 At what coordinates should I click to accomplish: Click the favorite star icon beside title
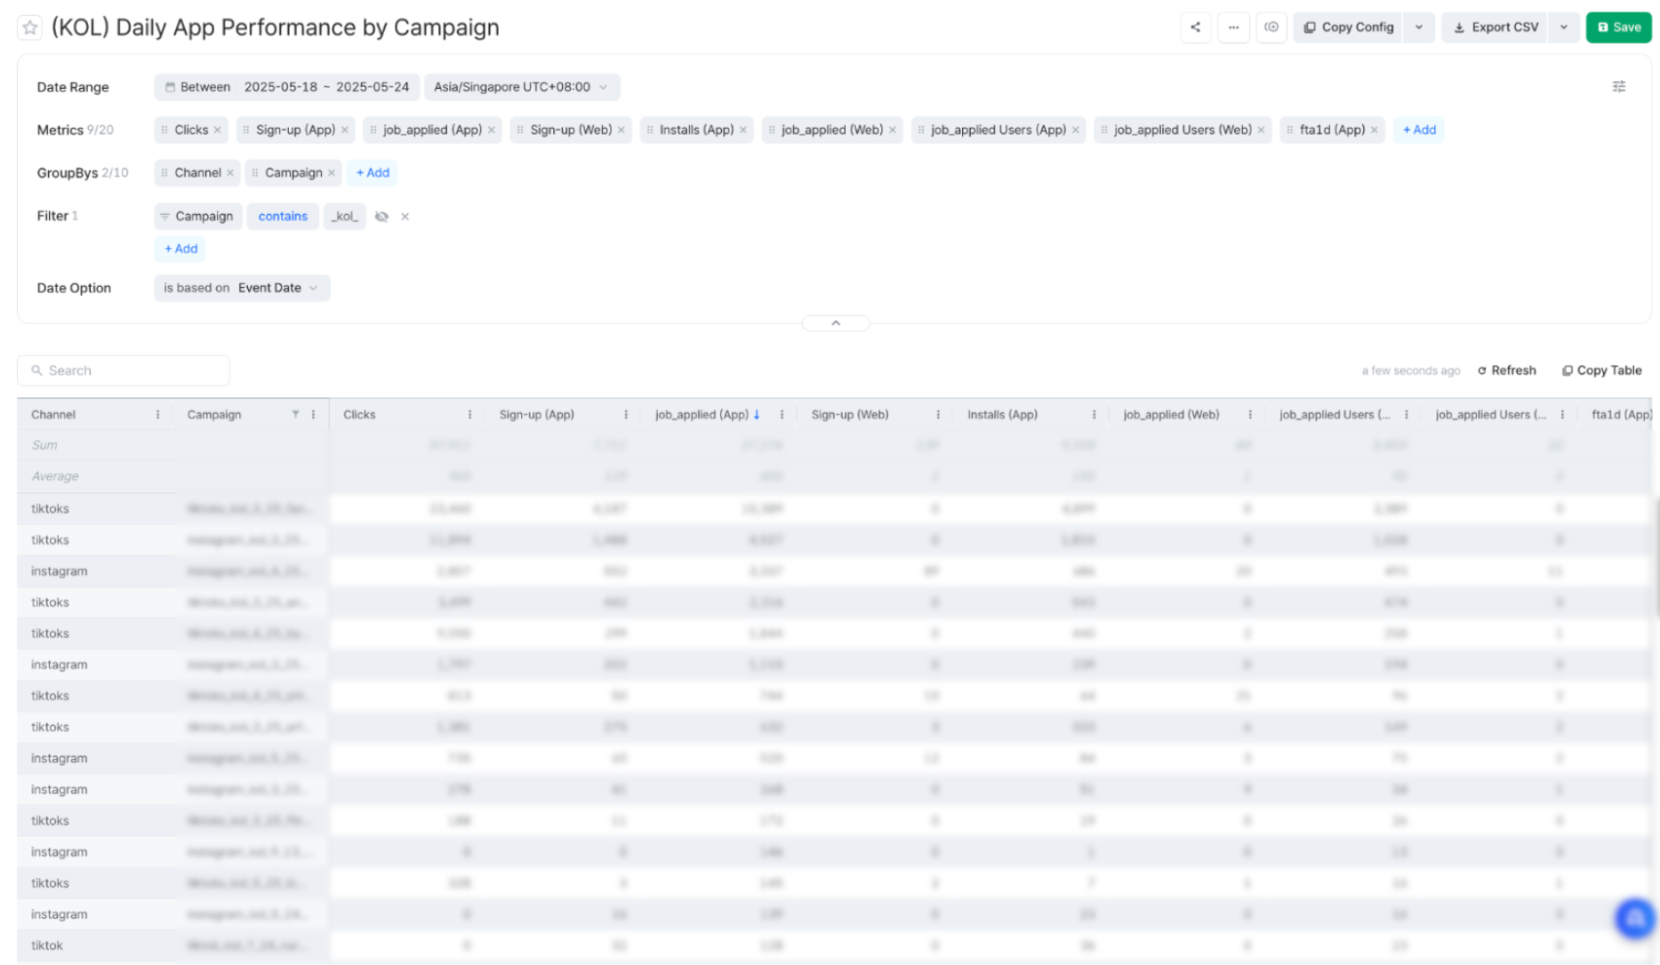(x=30, y=28)
